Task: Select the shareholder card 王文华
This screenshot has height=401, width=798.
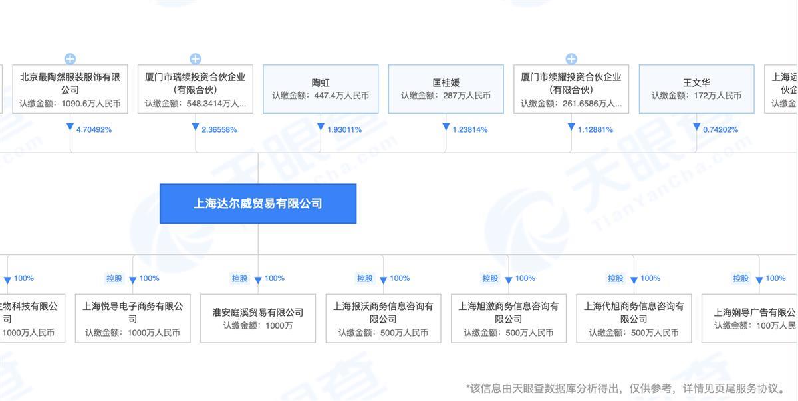Action: point(697,89)
